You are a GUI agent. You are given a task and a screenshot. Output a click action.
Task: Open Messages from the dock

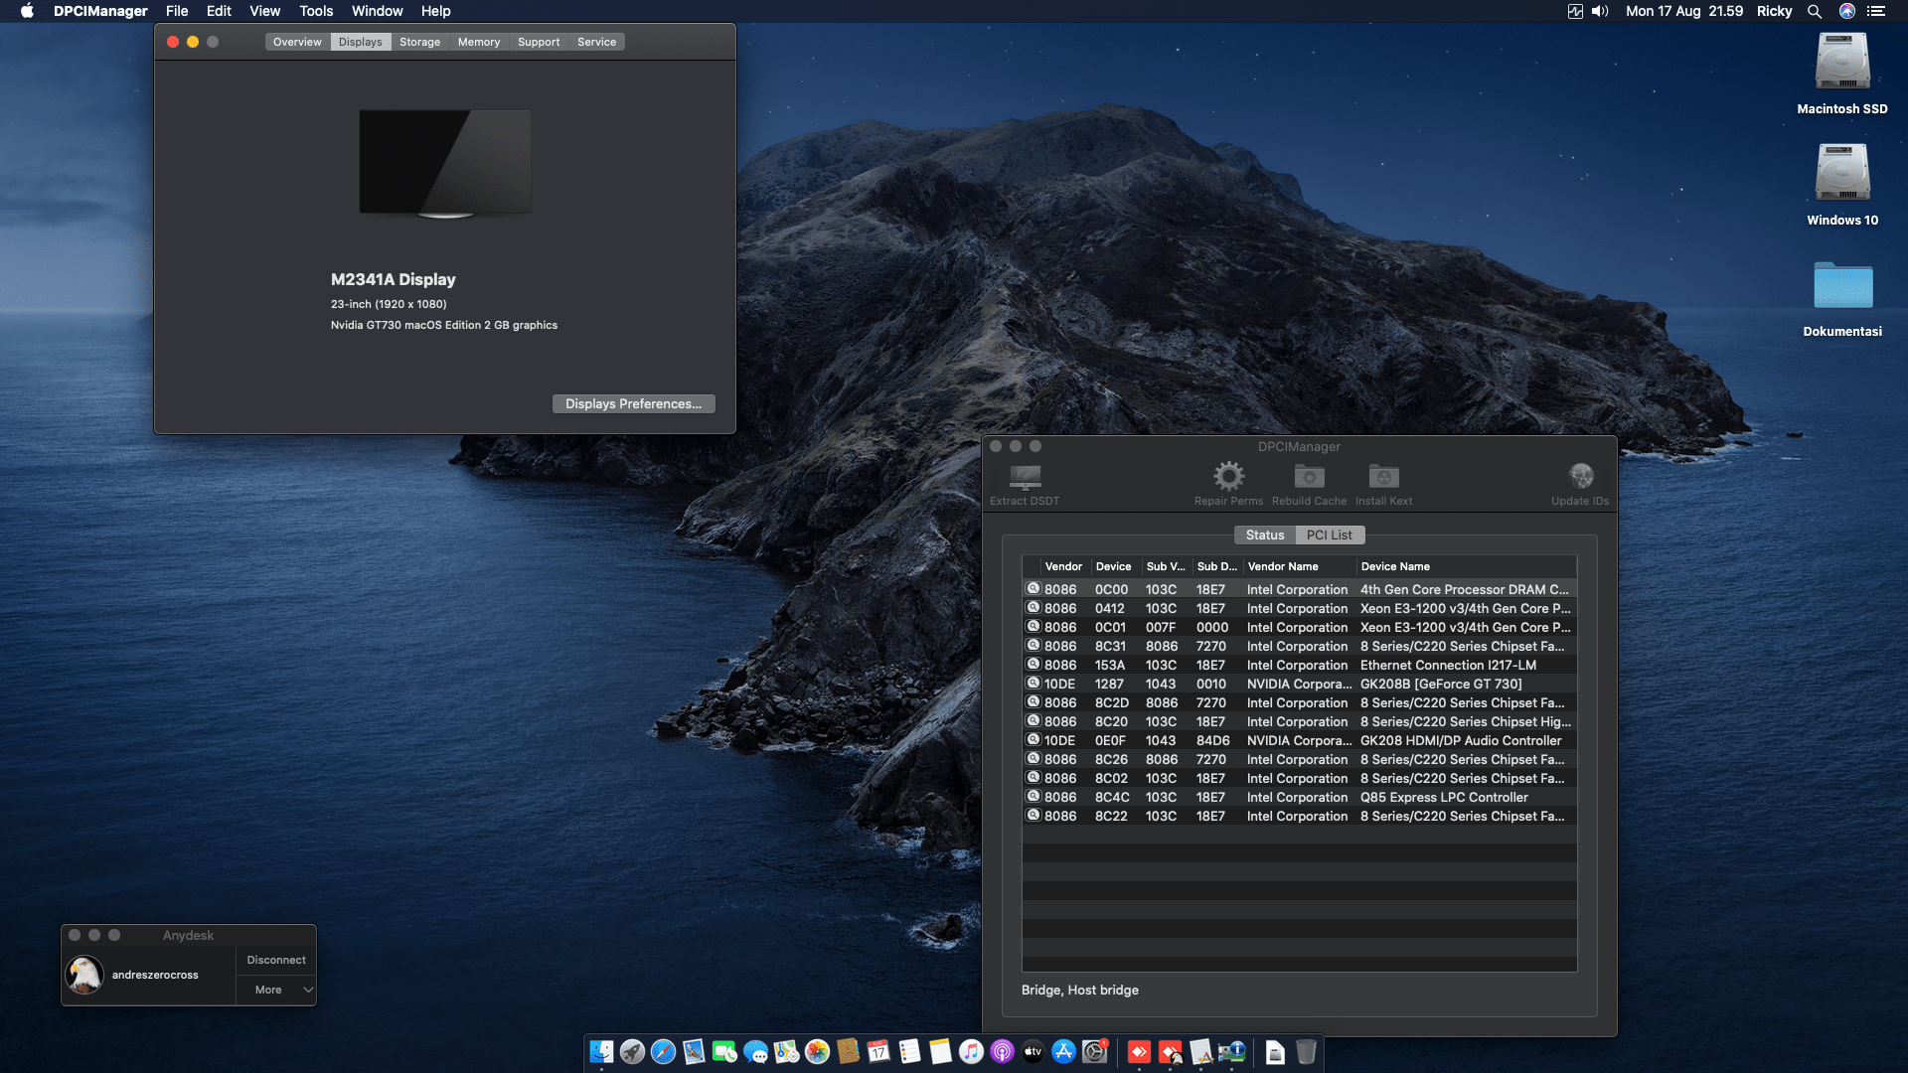[x=755, y=1051]
